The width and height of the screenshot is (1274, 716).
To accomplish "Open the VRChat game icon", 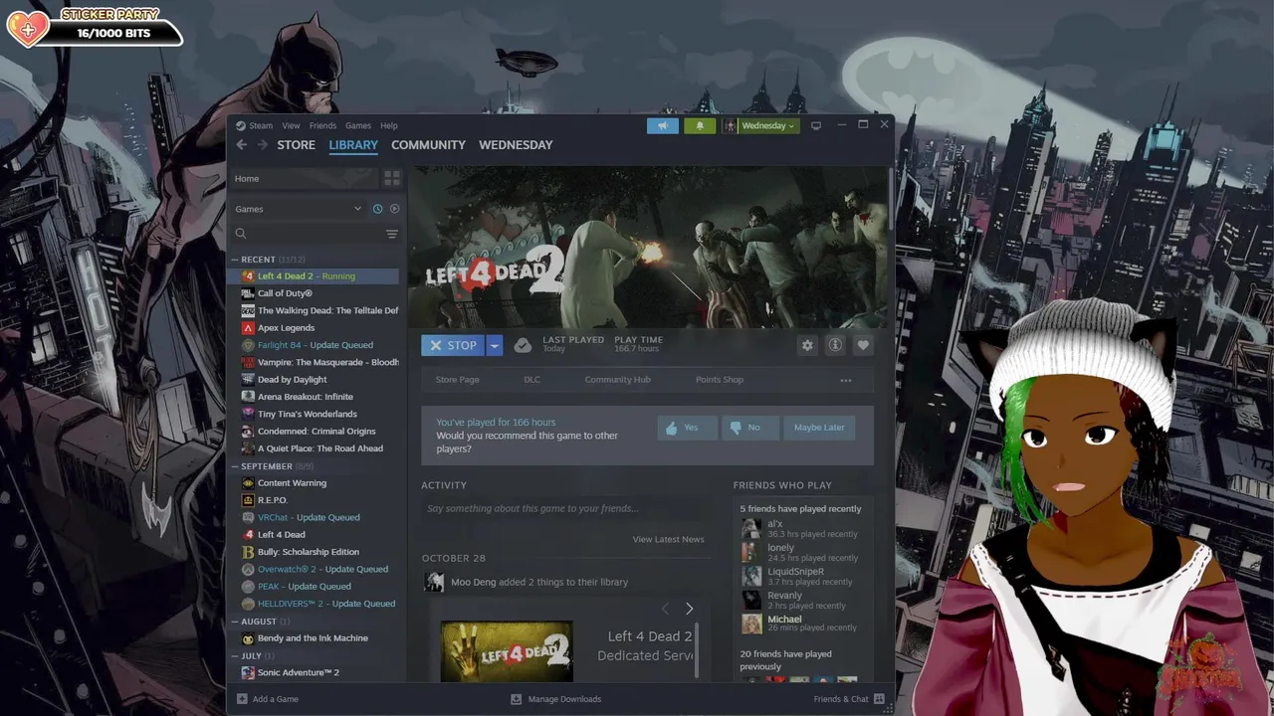I will (248, 517).
